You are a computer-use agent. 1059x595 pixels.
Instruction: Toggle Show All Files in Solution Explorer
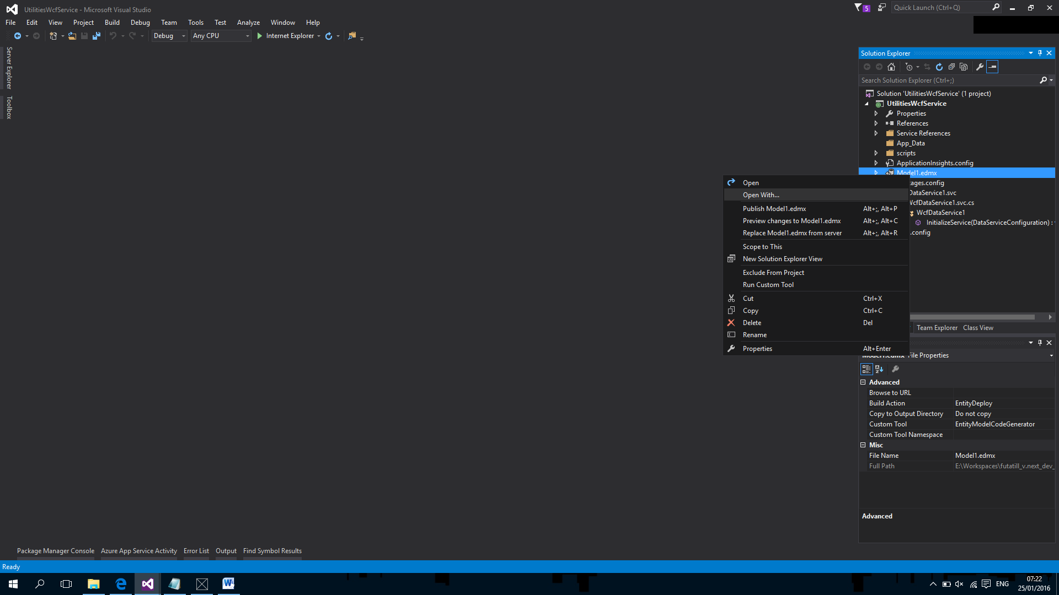[964, 67]
